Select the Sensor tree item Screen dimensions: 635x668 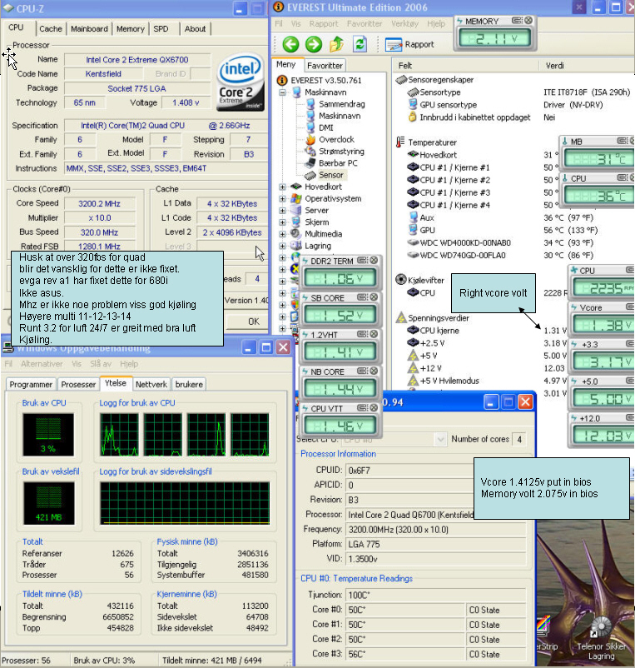tap(330, 175)
